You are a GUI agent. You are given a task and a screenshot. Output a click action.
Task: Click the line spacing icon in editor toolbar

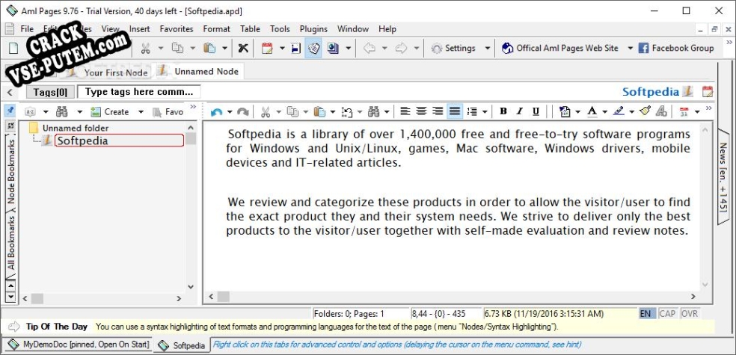472,111
